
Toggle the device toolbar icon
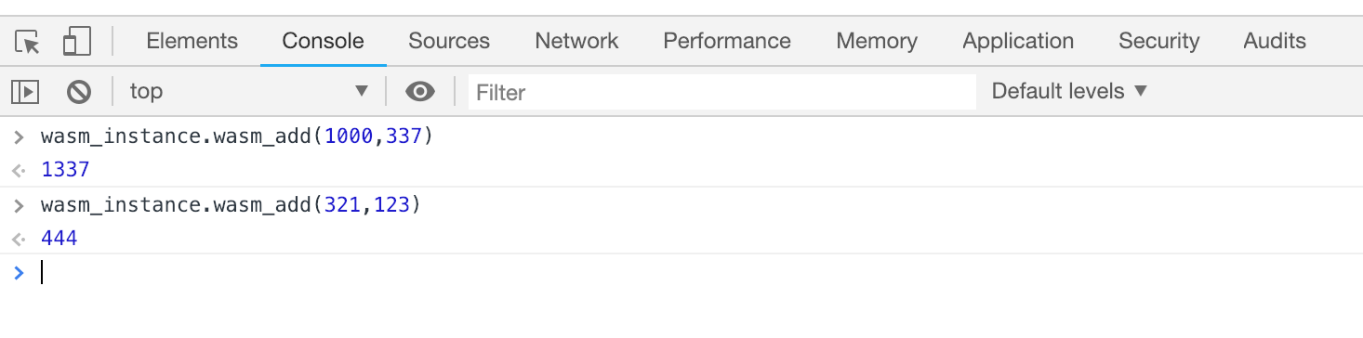pyautogui.click(x=76, y=42)
